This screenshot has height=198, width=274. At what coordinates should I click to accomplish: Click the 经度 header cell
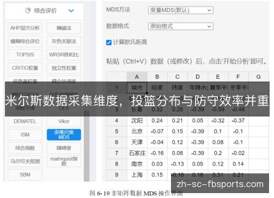pyautogui.click(x=157, y=88)
